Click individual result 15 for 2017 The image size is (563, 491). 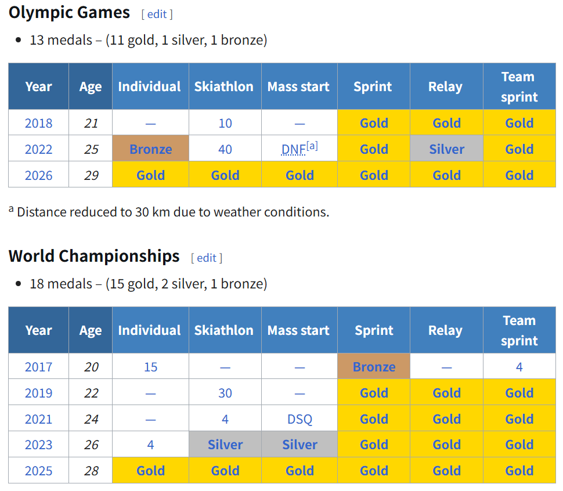click(150, 367)
